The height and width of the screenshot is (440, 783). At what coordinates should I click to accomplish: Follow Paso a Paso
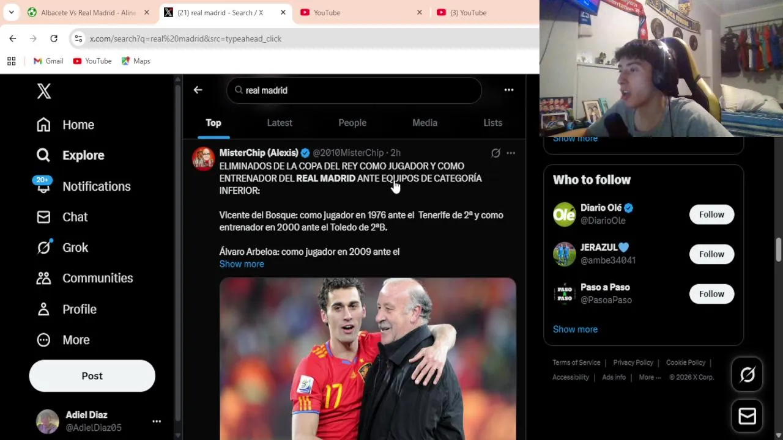coord(711,294)
